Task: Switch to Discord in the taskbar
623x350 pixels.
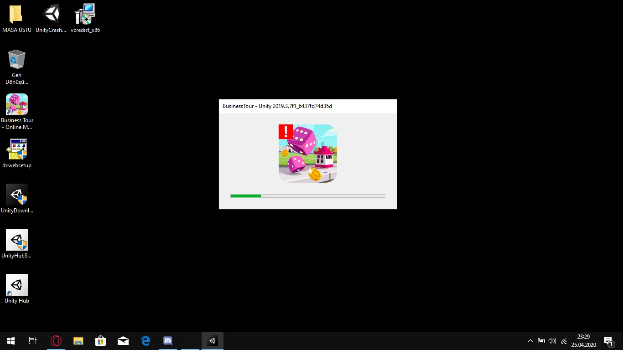Action: 168,341
